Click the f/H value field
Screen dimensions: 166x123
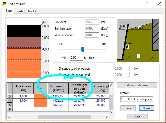coord(76,58)
